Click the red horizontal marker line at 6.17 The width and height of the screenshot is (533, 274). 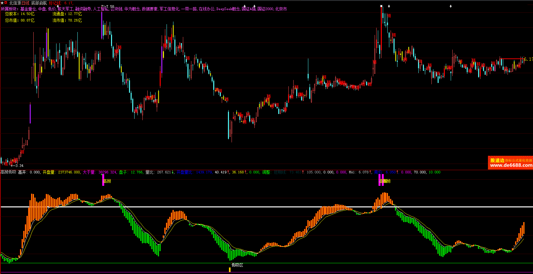tap(511, 59)
